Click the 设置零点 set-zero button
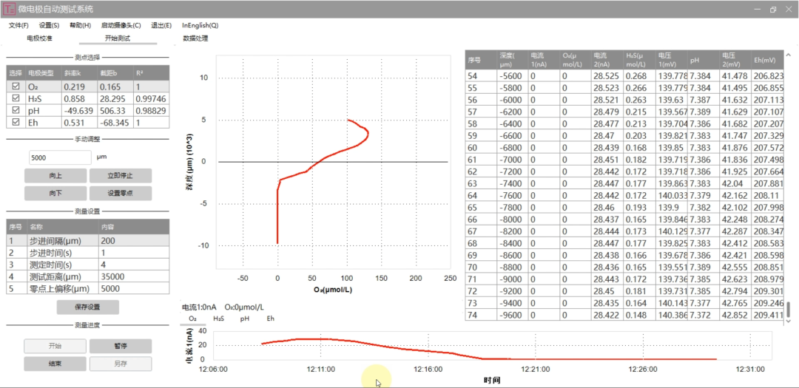This screenshot has height=388, width=799. (x=121, y=194)
